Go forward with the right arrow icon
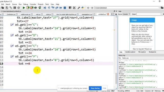Screen dimensions: 164x92 click(92, 8)
